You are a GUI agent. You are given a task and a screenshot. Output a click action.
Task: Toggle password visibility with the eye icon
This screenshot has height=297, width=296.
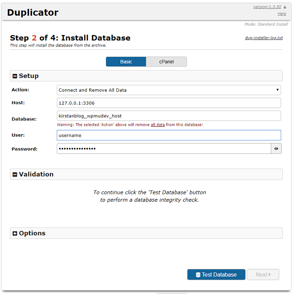click(x=276, y=148)
